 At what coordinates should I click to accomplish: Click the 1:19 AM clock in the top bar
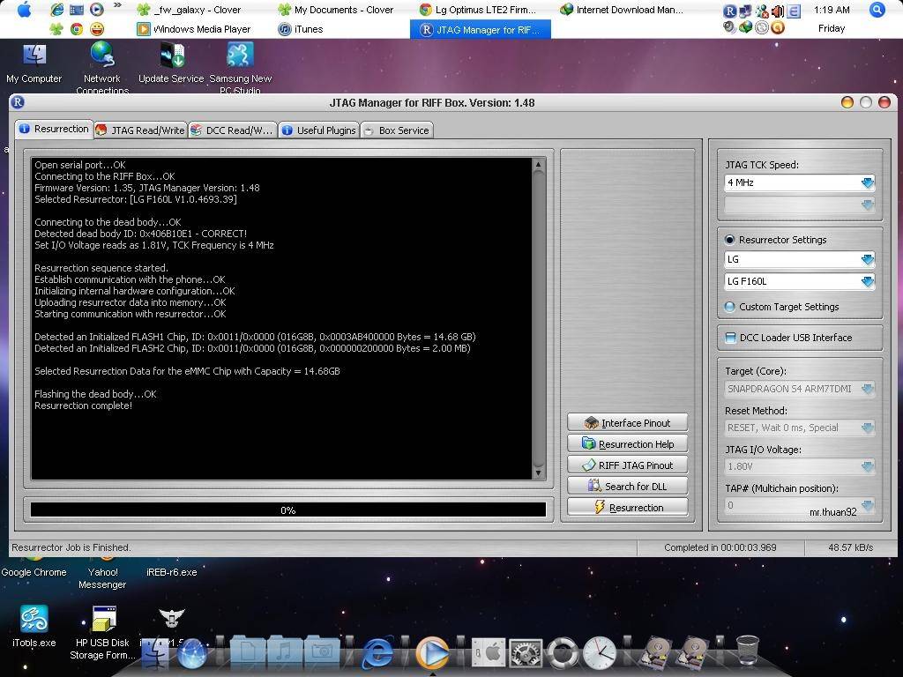click(x=832, y=10)
